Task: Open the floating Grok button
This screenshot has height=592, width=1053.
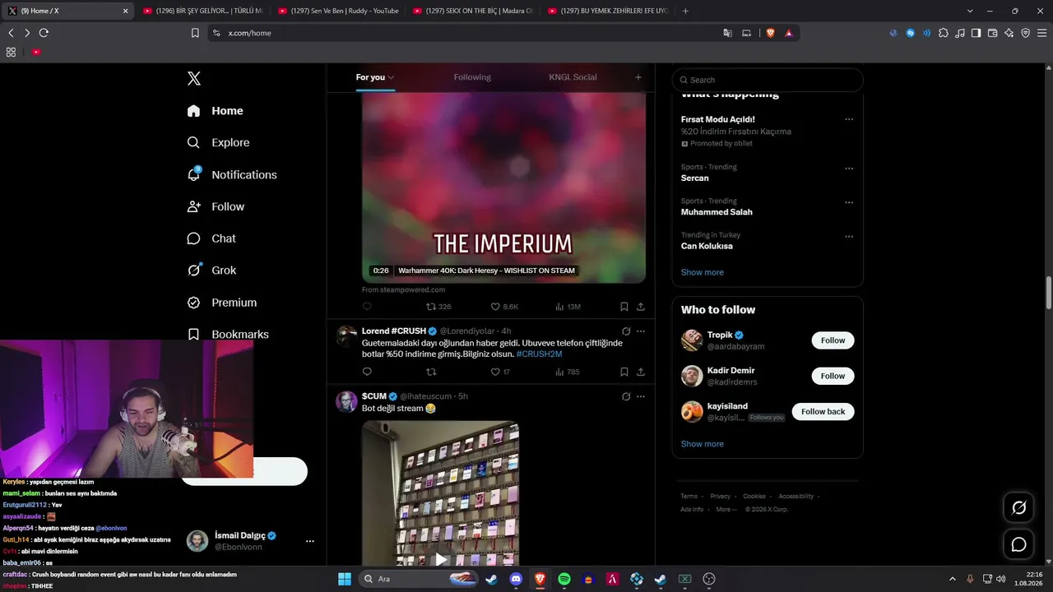Action: [x=1018, y=508]
